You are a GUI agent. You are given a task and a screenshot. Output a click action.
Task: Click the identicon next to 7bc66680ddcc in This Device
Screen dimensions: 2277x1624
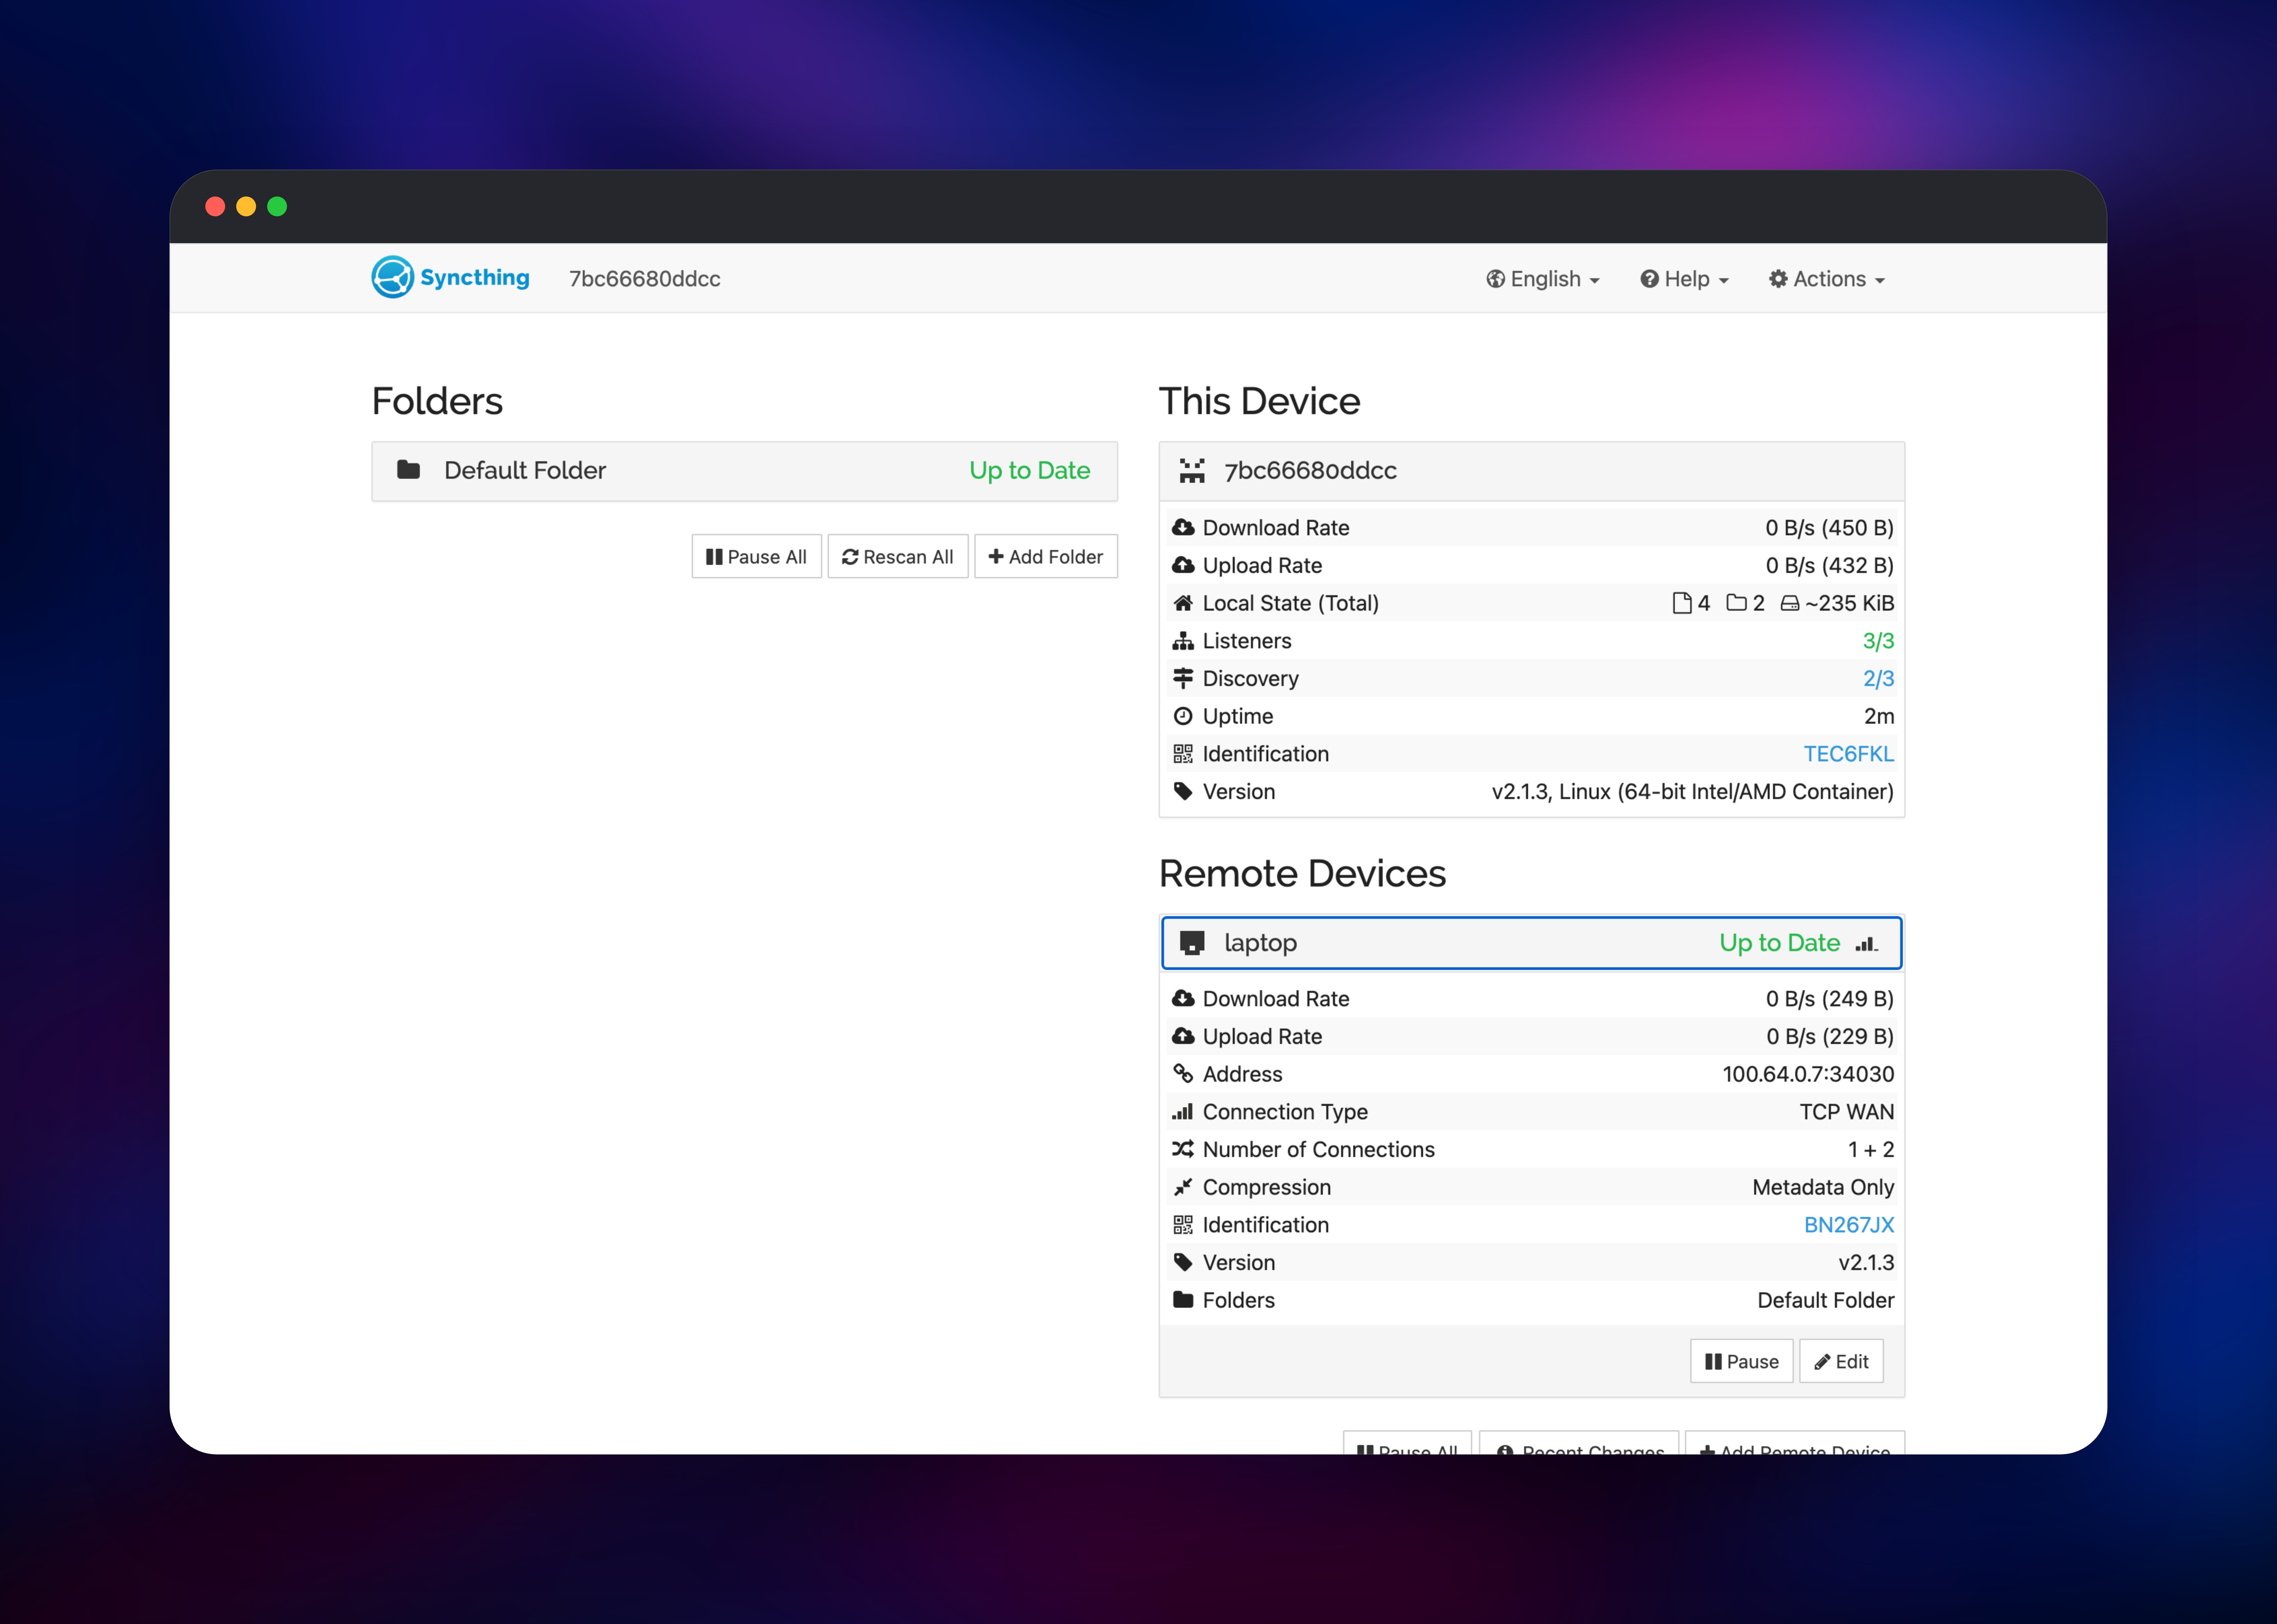click(x=1192, y=471)
